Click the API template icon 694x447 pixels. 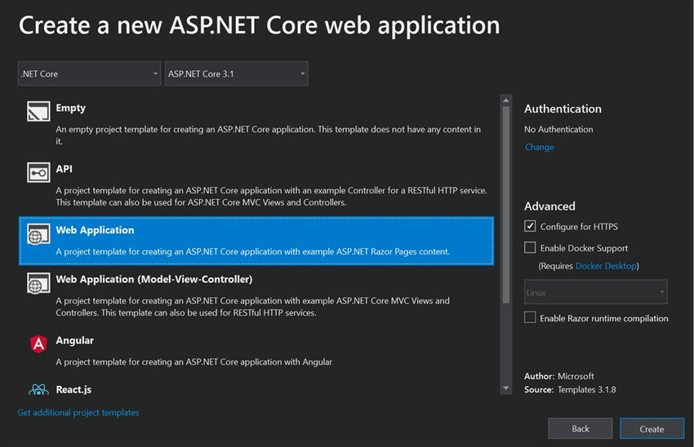tap(38, 173)
